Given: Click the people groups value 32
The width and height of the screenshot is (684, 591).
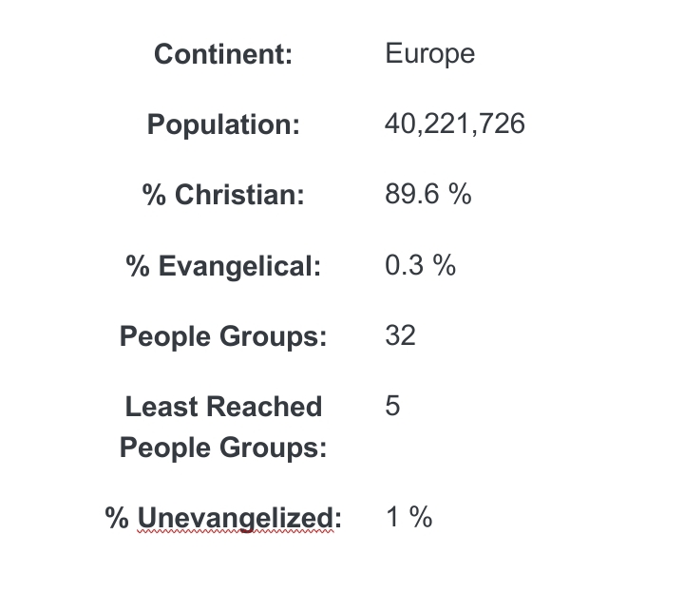Looking at the screenshot, I should click(400, 335).
